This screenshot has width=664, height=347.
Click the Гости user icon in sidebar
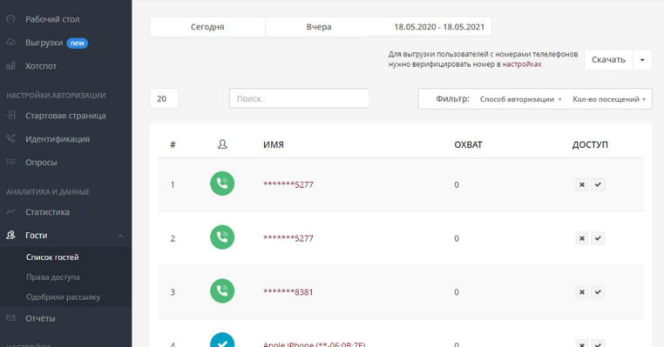pos(10,235)
